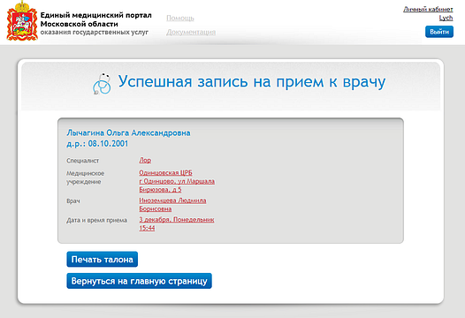The image size is (465, 318).
Task: Click the portal title Единый медицинский портал
Action: pos(95,15)
